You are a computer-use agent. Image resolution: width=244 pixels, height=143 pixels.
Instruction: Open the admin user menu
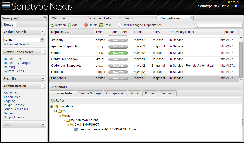point(235,2)
